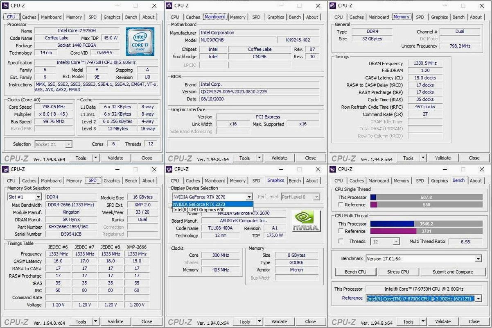
Task: Open SPD tab in the Mainboard window
Action: [x=256, y=17]
